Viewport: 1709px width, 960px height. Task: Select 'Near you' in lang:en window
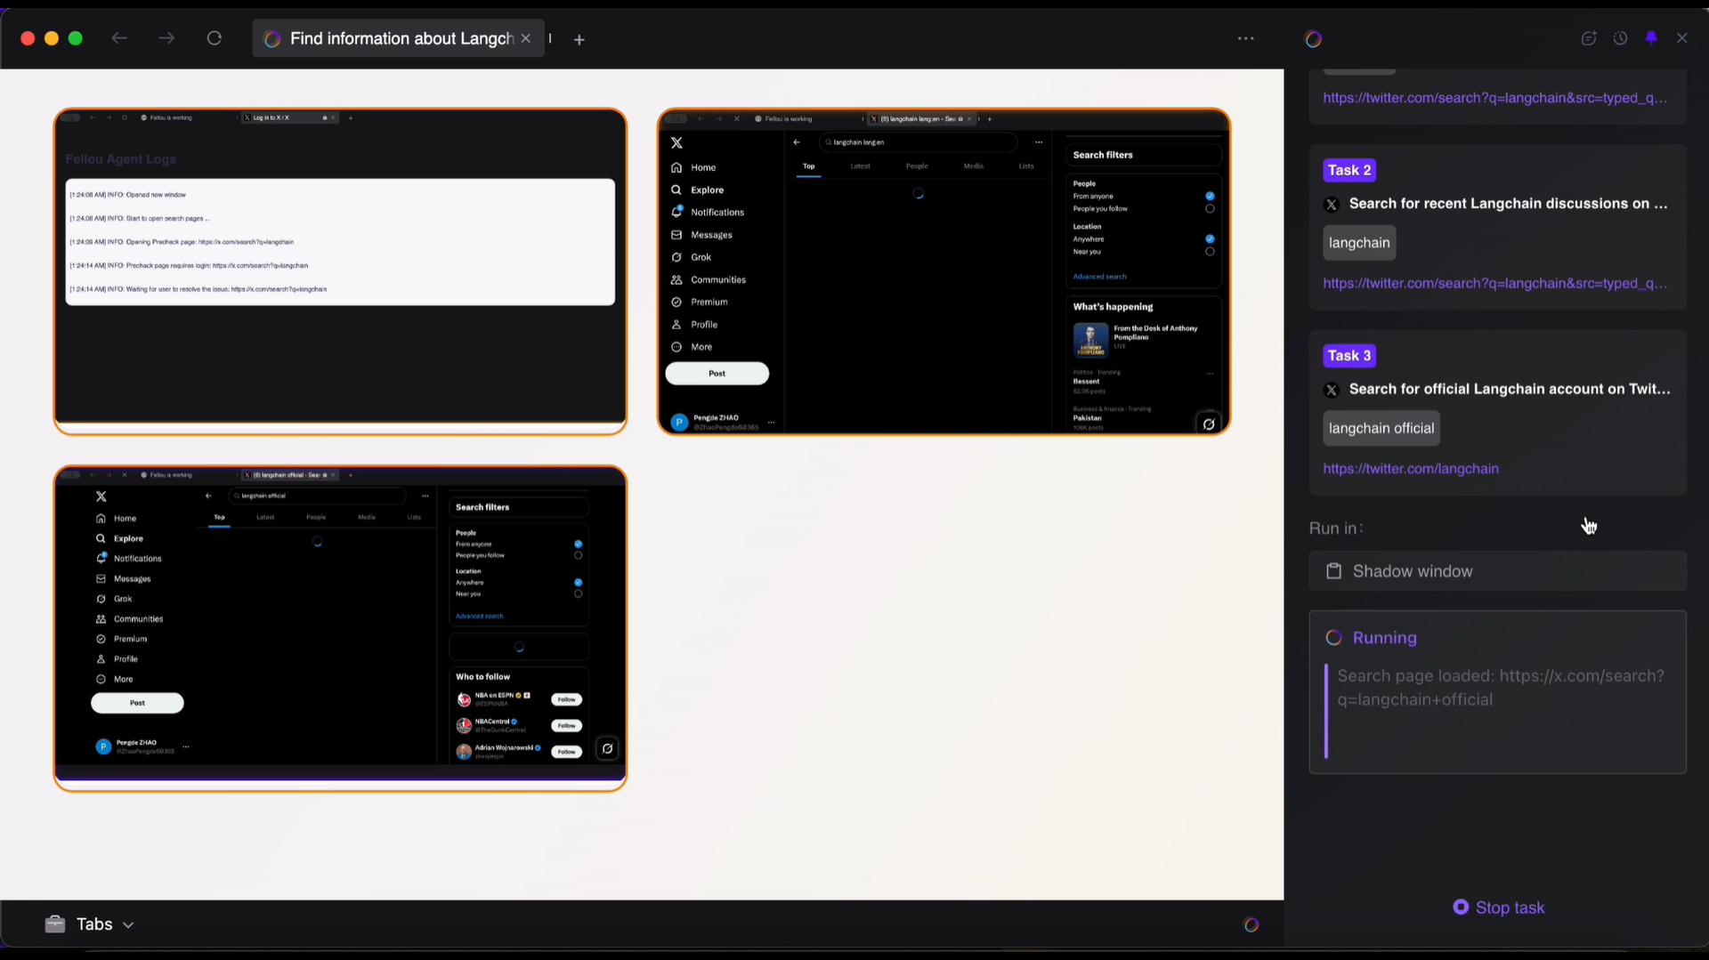1210,252
